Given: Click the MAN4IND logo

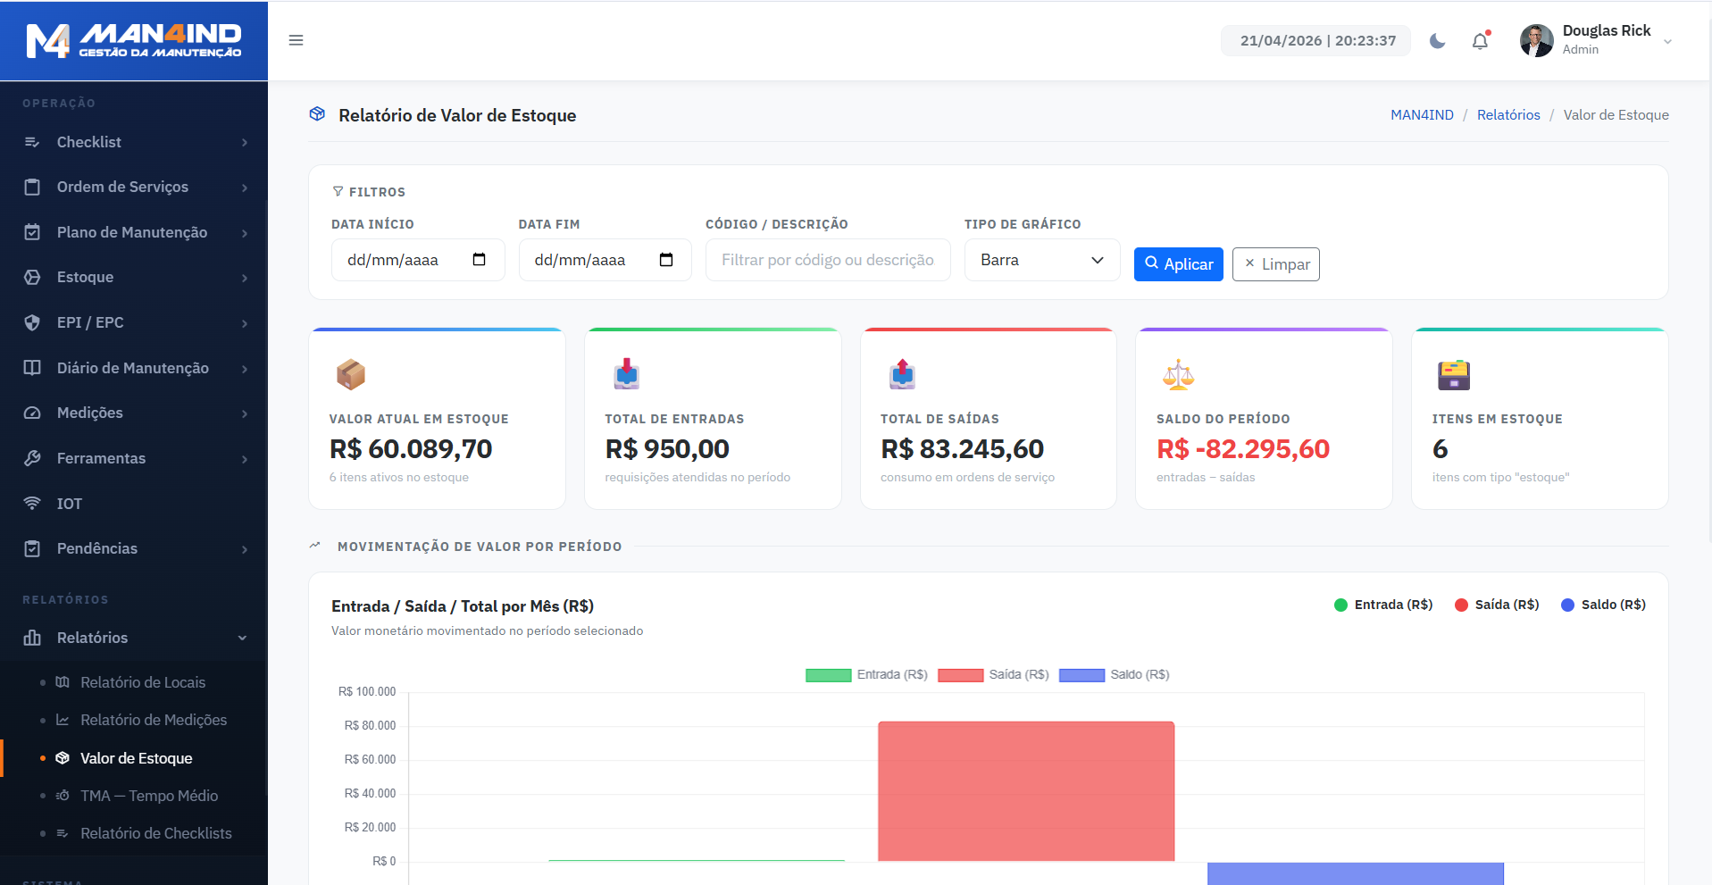Looking at the screenshot, I should [134, 41].
